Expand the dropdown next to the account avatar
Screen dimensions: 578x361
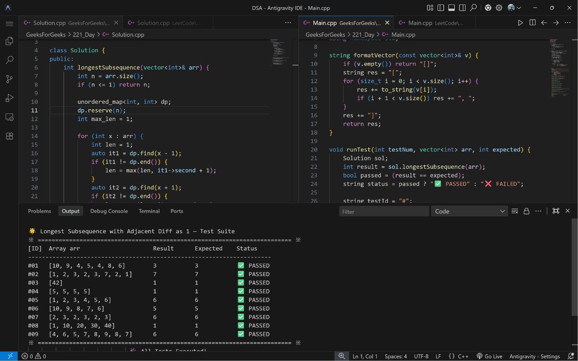click(x=519, y=8)
